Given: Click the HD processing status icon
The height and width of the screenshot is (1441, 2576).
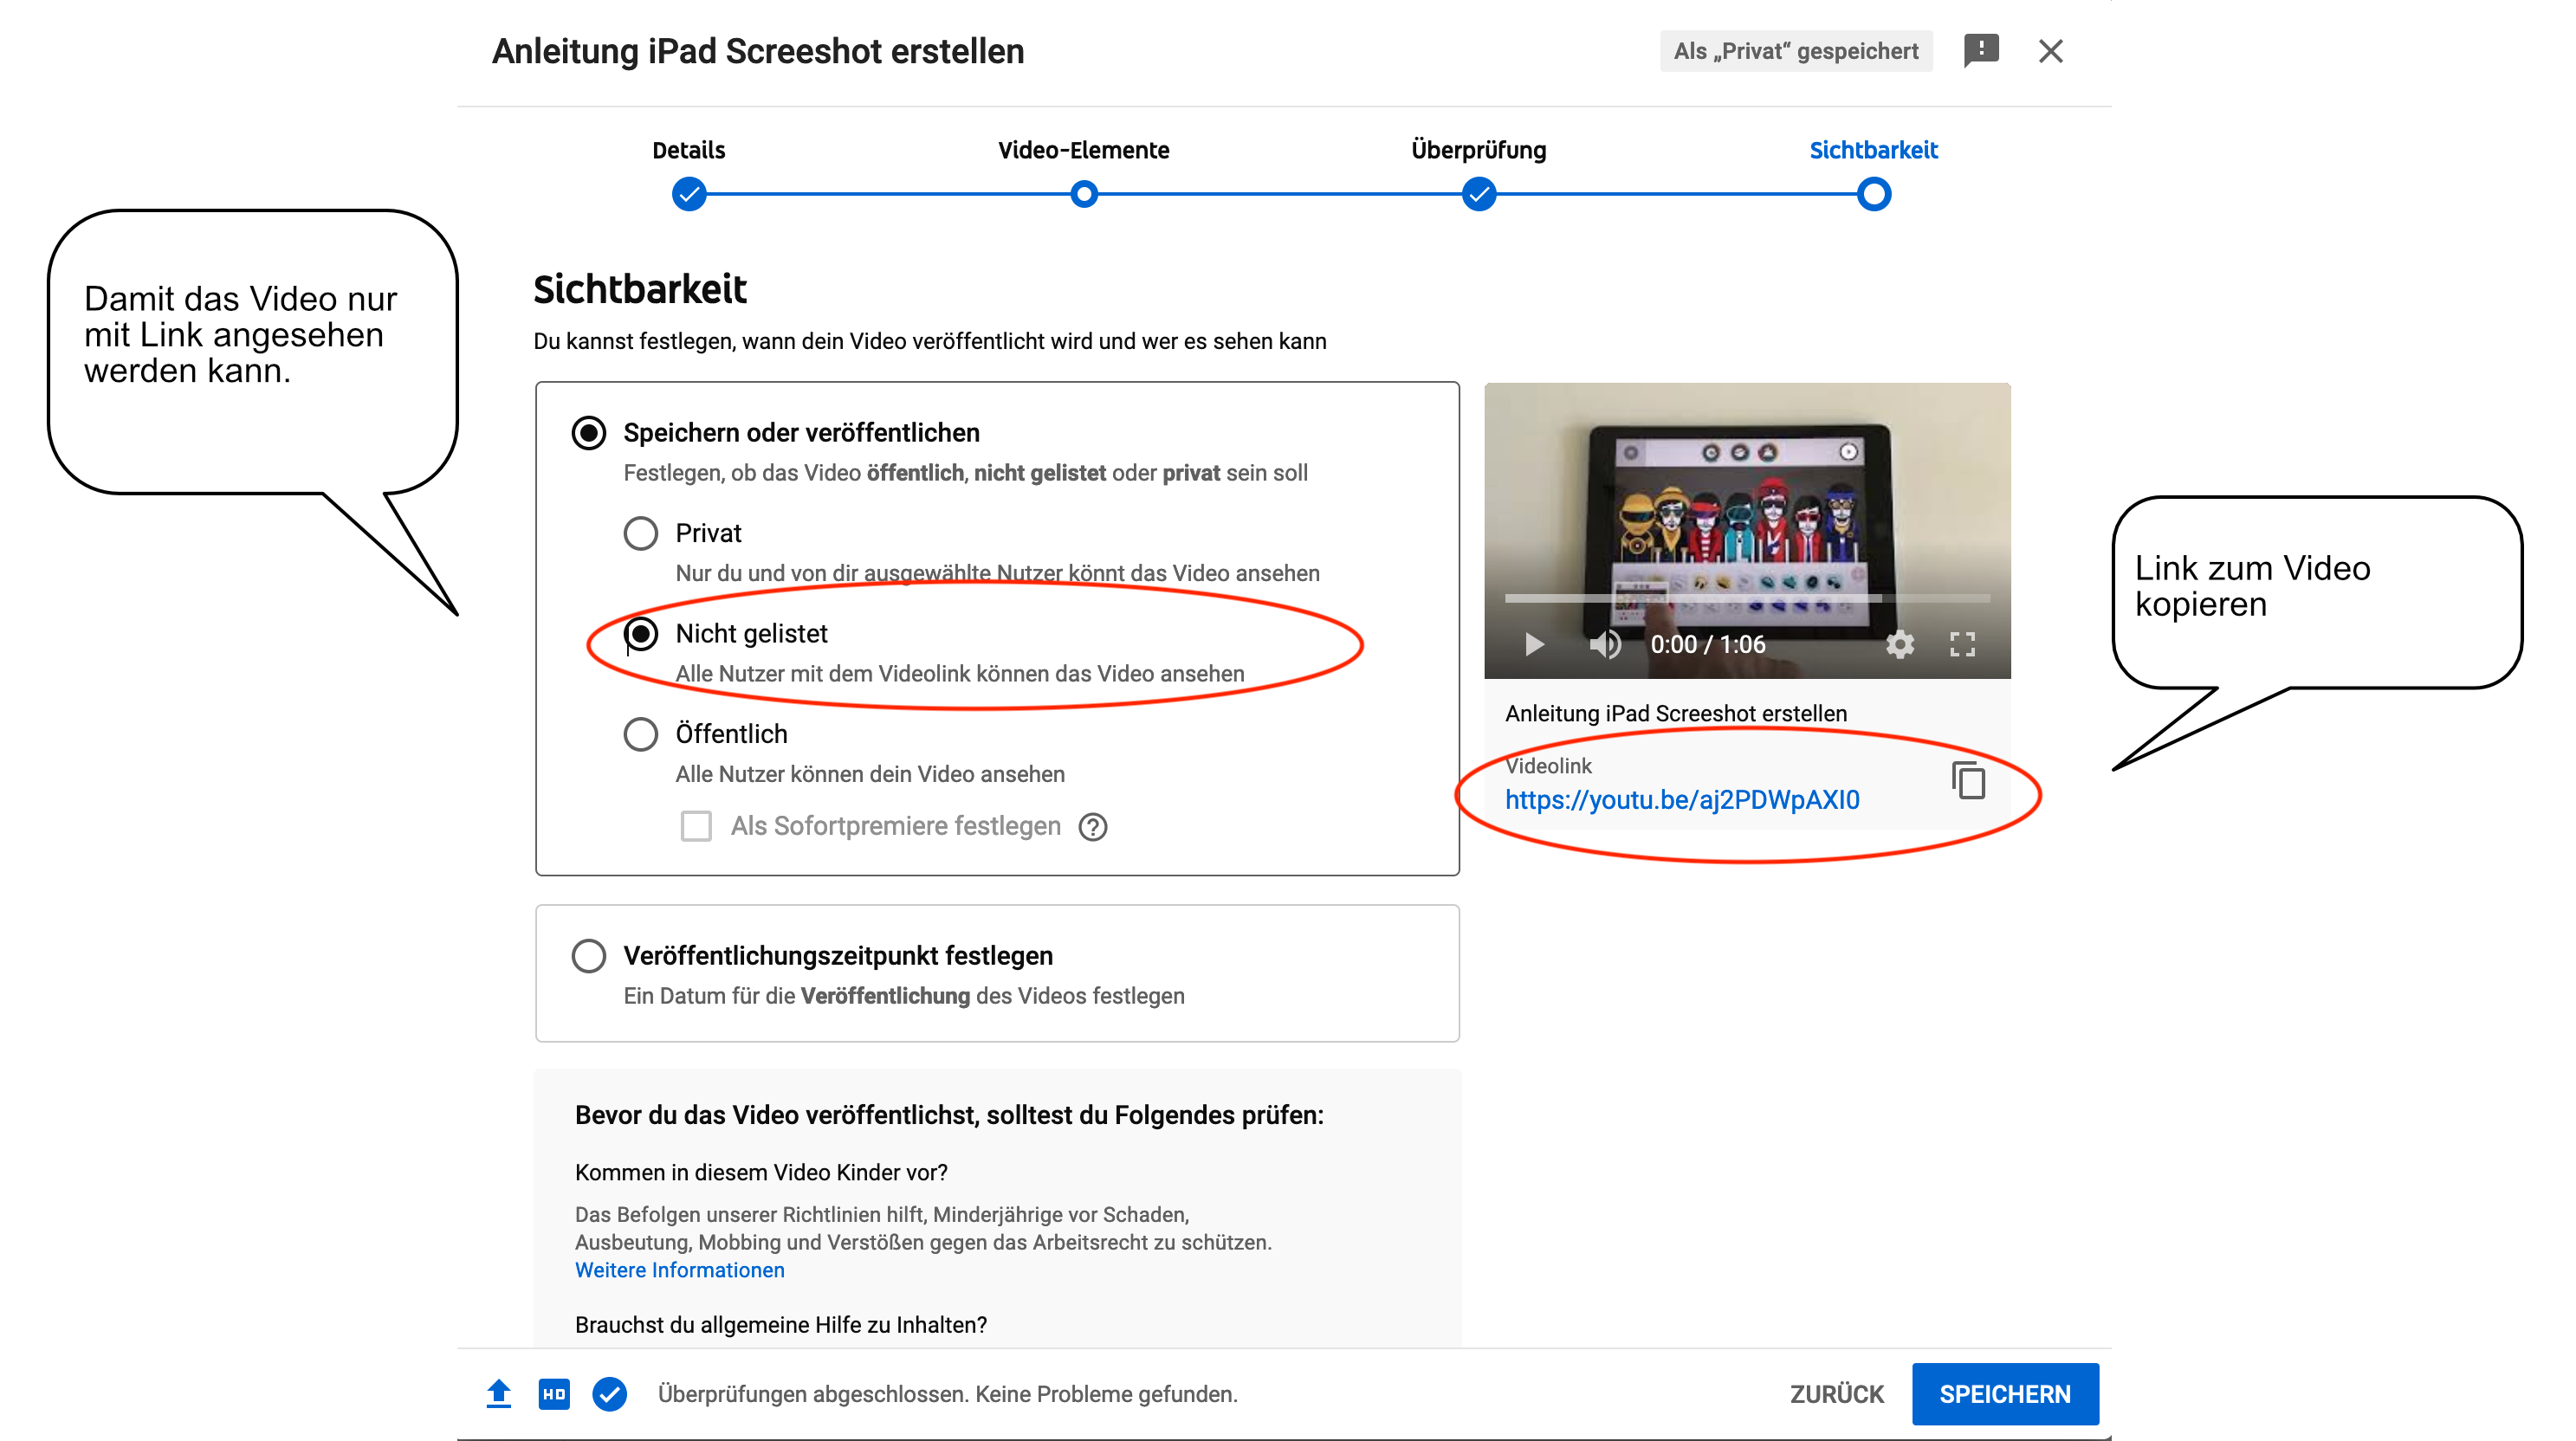Looking at the screenshot, I should pos(553,1394).
